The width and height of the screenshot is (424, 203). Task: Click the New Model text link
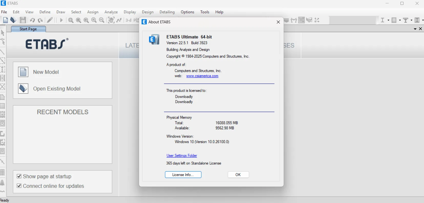tap(46, 72)
